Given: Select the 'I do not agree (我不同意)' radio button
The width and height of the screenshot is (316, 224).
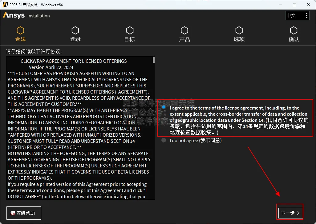Looking at the screenshot, I should point(164,140).
